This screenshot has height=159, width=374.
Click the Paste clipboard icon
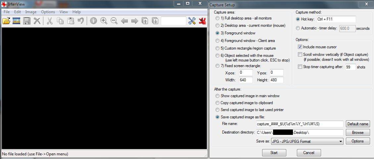(x=70, y=21)
